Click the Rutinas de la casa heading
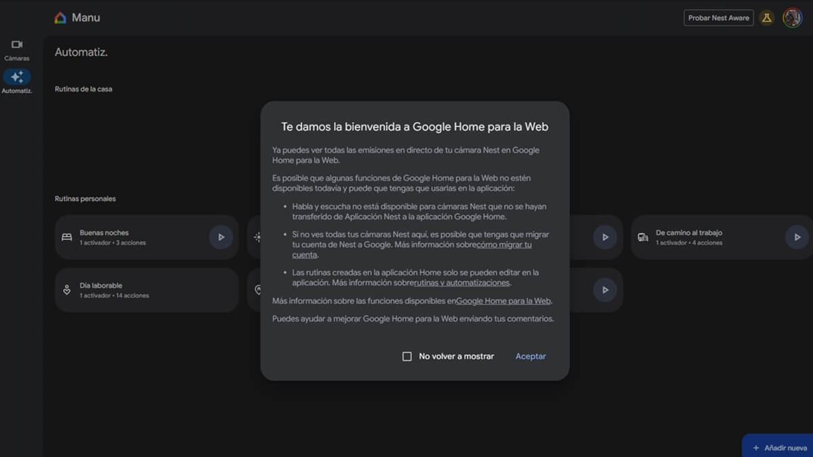Image resolution: width=813 pixels, height=457 pixels. (x=83, y=89)
